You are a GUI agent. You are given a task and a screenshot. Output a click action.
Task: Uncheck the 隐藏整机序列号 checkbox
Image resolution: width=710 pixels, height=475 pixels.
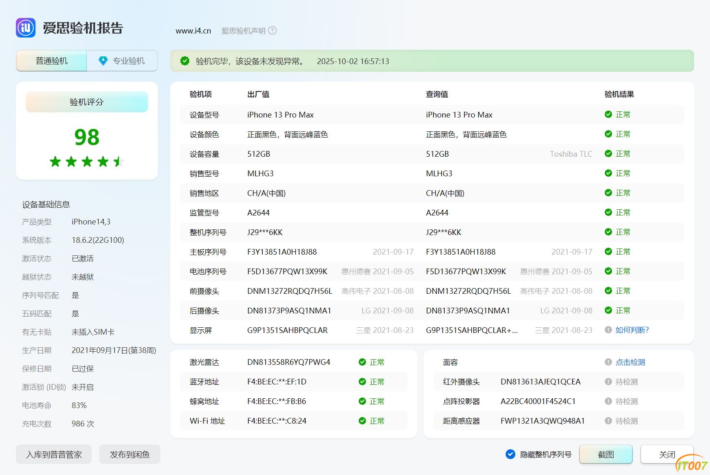click(x=510, y=454)
